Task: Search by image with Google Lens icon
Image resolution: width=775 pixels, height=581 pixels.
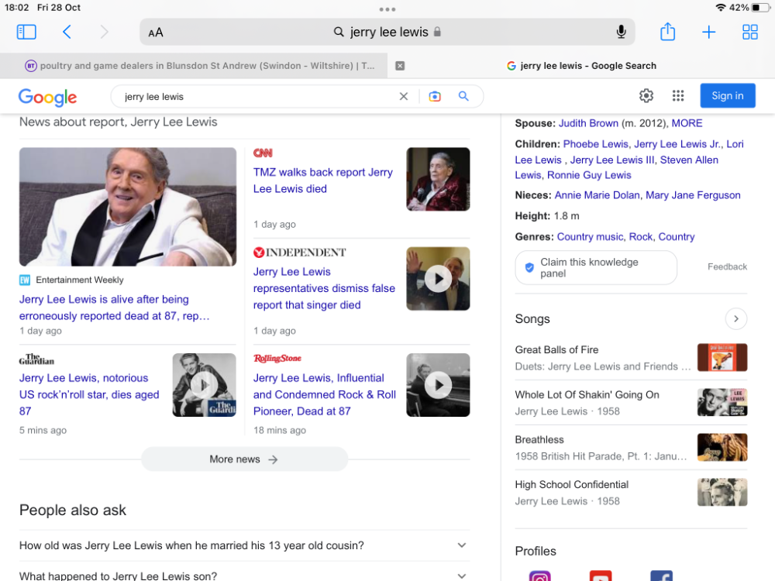Action: click(x=435, y=96)
